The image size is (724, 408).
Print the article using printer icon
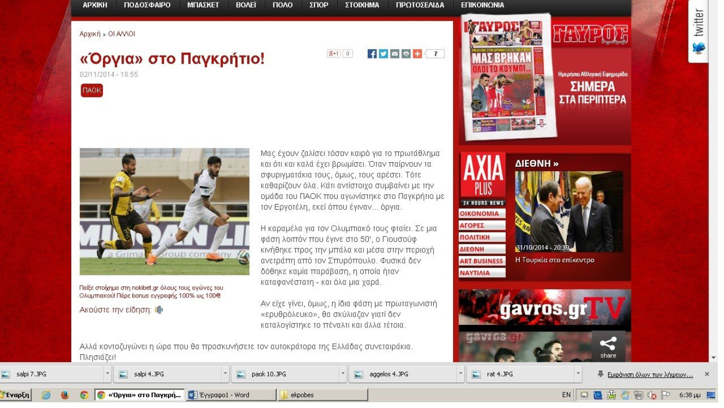406,54
